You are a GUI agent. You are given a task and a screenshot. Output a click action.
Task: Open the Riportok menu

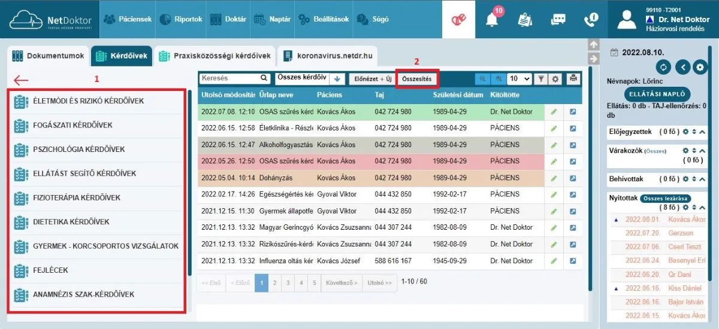click(181, 19)
